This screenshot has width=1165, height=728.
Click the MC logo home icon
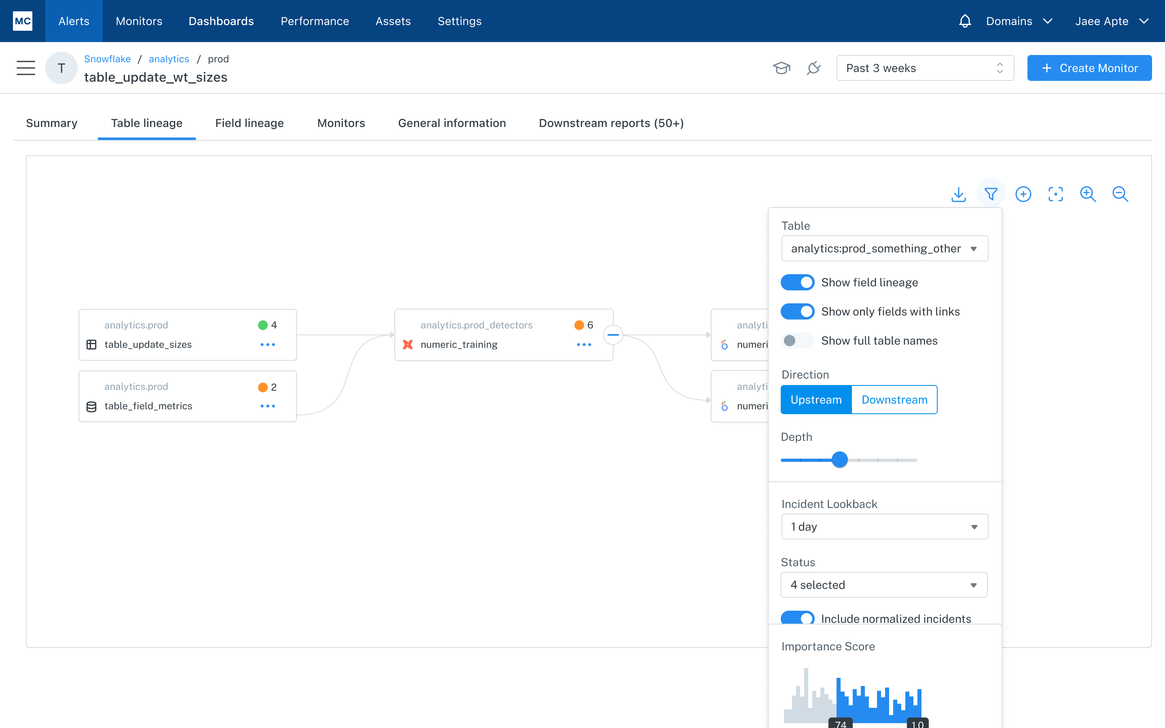point(23,21)
